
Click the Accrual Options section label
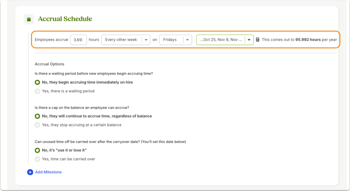coord(50,64)
